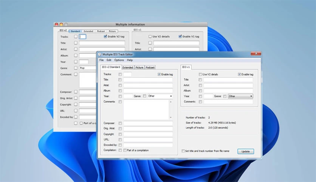
Task: Click the Composer input field in Track Editor
Action: 148,123
